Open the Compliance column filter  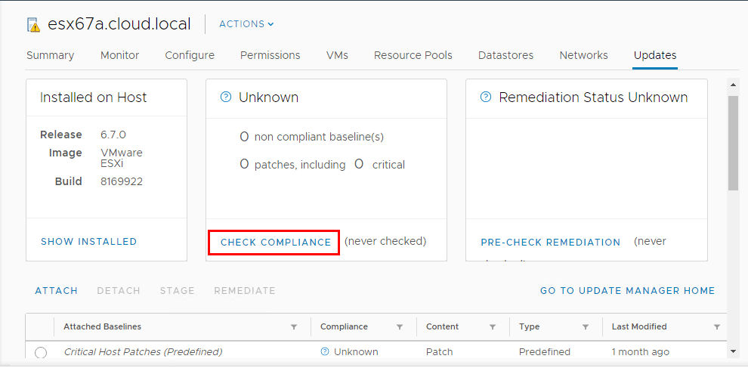(399, 327)
